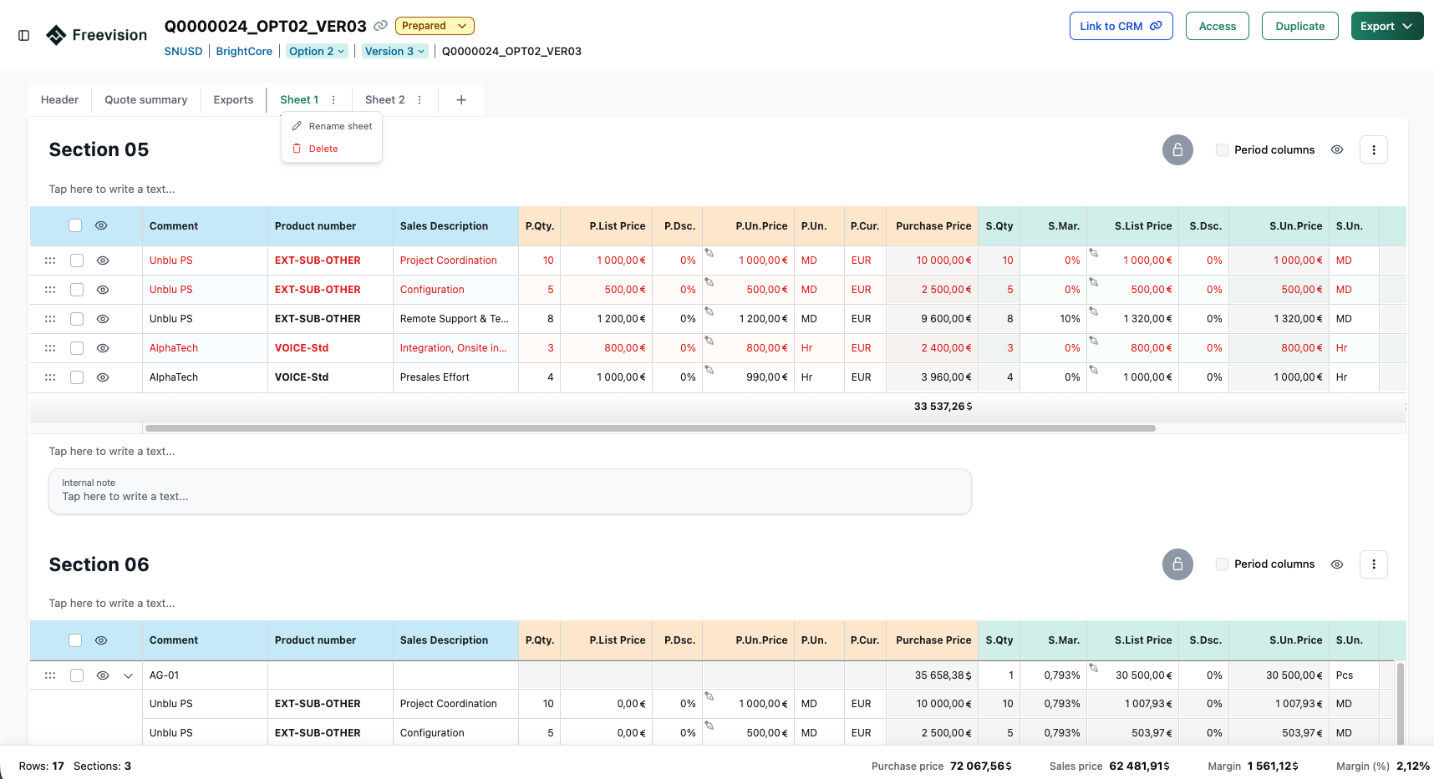Toggle the sidebar panel icon
The width and height of the screenshot is (1434, 779).
click(24, 35)
